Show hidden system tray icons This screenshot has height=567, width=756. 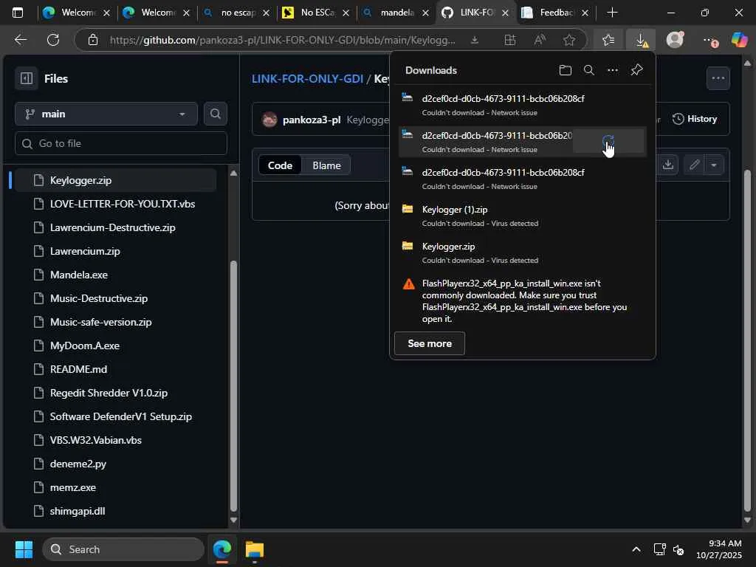(636, 549)
